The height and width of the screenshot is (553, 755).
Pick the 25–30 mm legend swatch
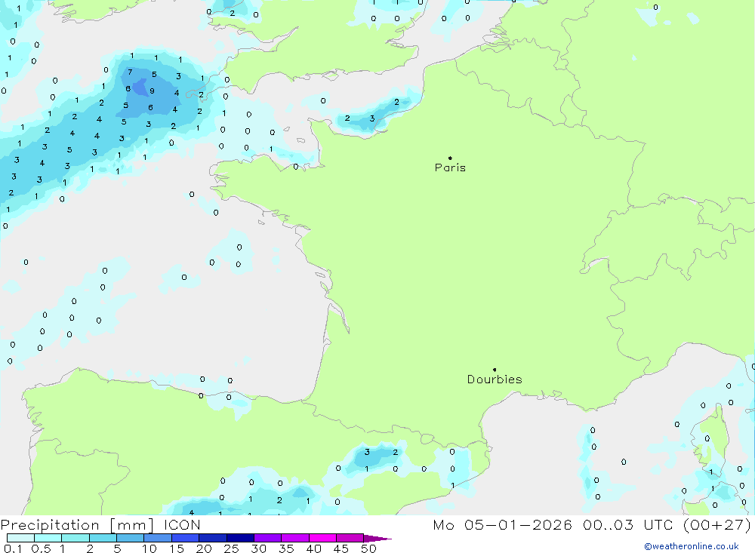240,538
